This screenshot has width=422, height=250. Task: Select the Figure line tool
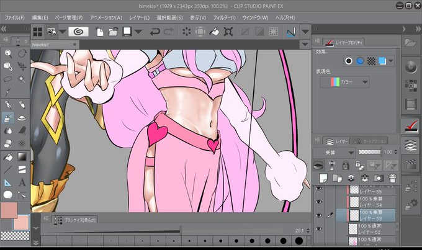point(8,169)
